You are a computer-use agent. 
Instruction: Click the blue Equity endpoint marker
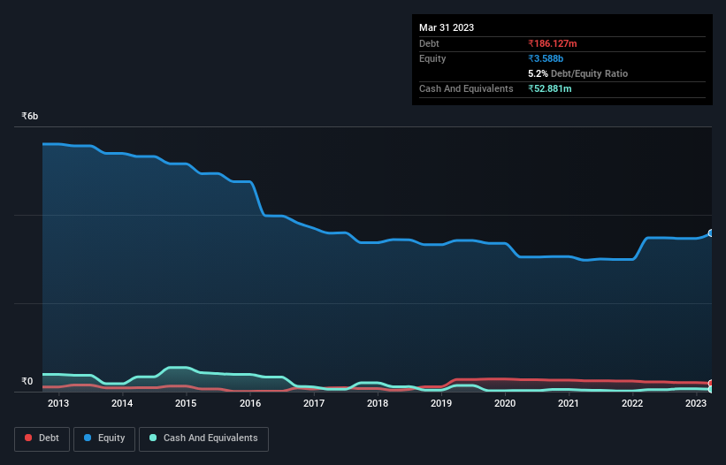pyautogui.click(x=711, y=233)
